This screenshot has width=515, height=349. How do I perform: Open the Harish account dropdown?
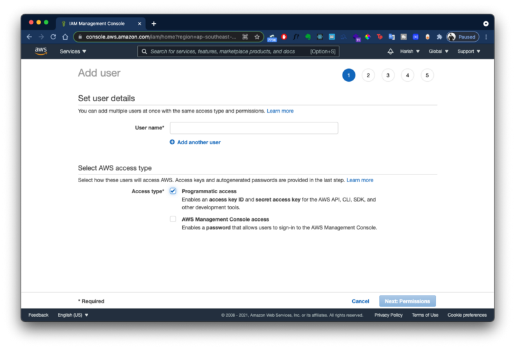tap(410, 52)
